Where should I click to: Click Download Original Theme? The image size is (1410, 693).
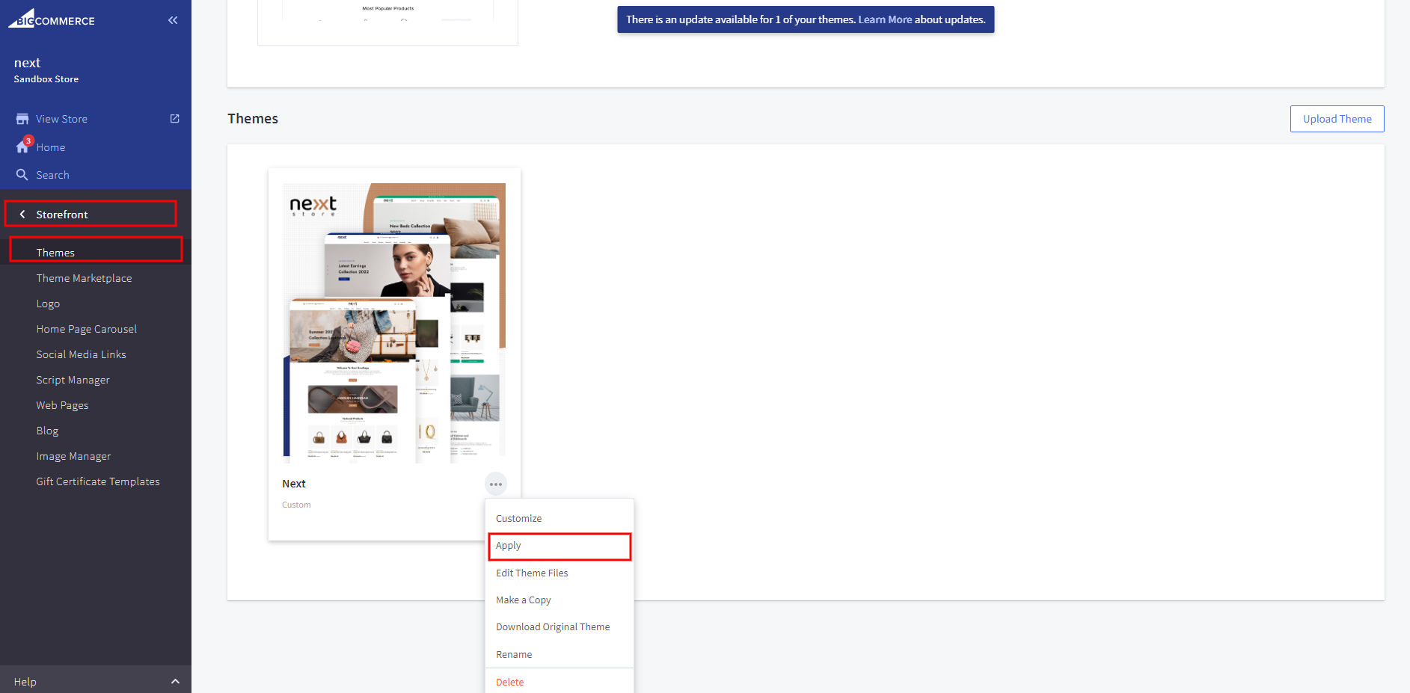(x=553, y=627)
